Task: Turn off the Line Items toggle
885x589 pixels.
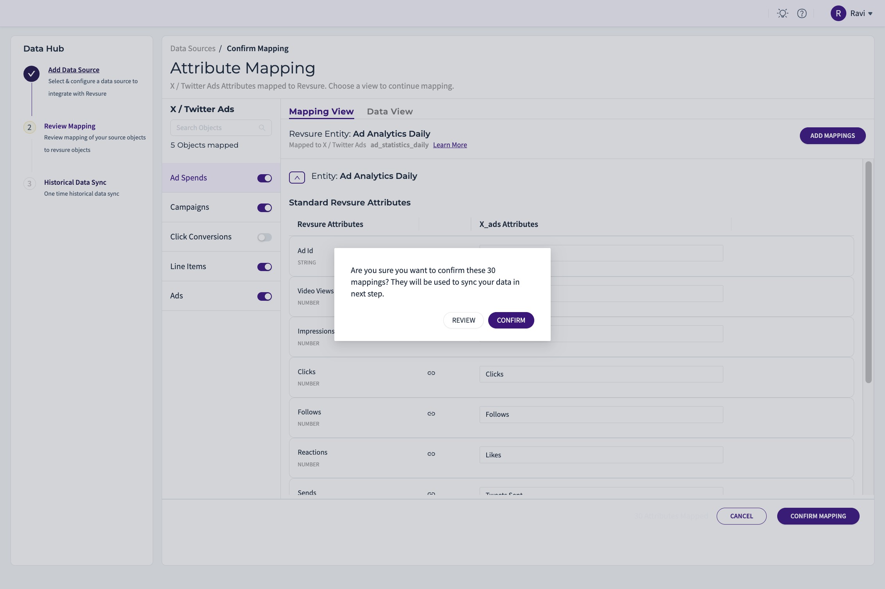Action: click(264, 267)
